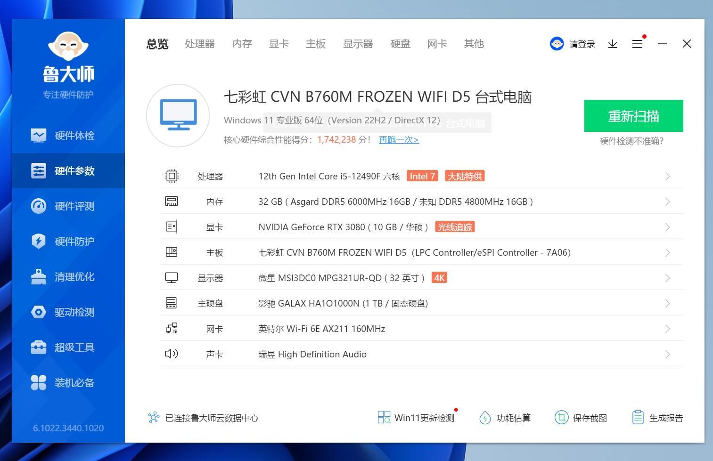This screenshot has width=713, height=461.
Task: Expand the 主硬盘 row chevron
Action: pos(668,303)
